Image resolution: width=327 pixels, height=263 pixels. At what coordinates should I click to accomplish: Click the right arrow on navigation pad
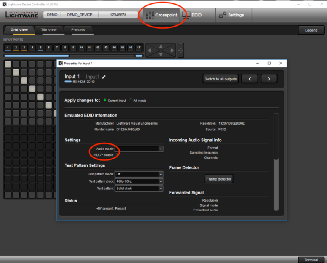(x=172, y=50)
